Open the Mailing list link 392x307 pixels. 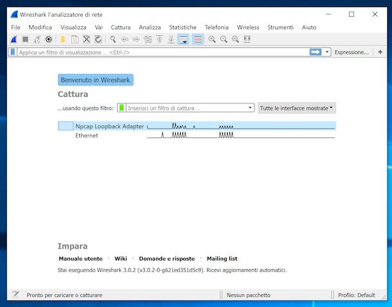point(222,259)
